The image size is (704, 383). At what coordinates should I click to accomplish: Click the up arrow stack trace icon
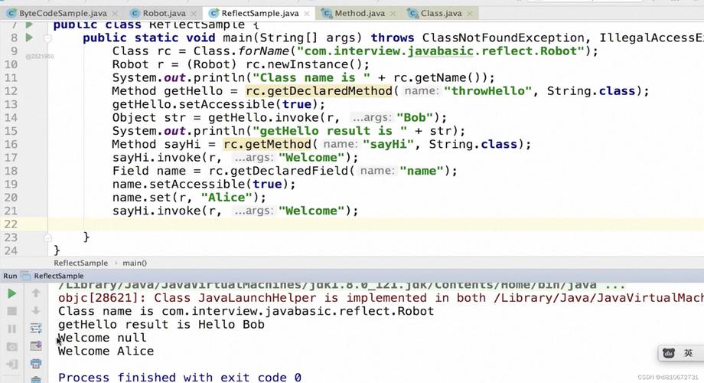coord(36,293)
